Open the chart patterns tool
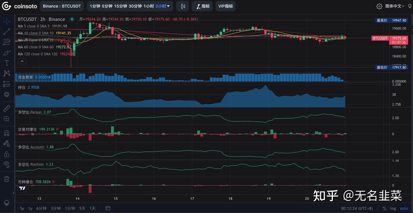The width and height of the screenshot is (413, 213). (7, 73)
